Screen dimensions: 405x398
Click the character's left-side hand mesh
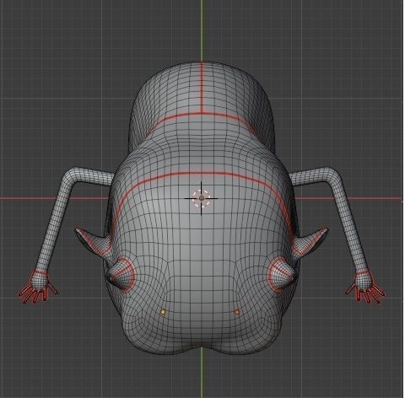[38, 286]
